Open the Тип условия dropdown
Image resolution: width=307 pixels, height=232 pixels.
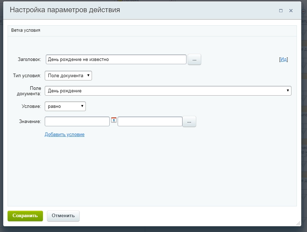(x=68, y=75)
